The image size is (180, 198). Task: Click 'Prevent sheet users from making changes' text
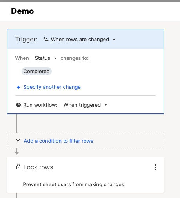(x=74, y=184)
